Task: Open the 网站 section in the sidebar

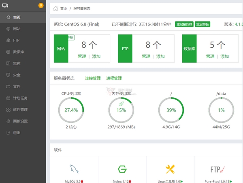Action: click(17, 29)
